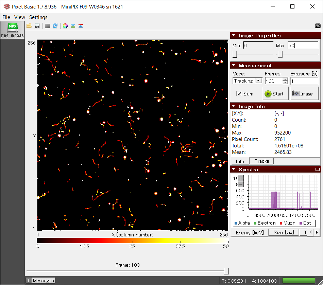
Task: Toggle the Muon series in spectra legend
Action: (x=289, y=223)
